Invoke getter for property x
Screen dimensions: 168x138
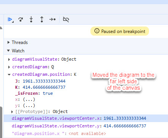coord(29,99)
